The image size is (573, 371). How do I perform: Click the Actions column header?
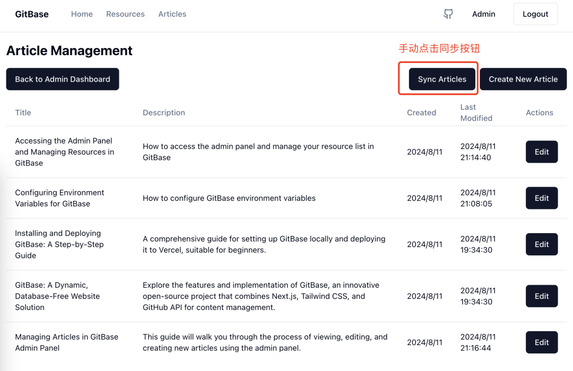pos(540,113)
